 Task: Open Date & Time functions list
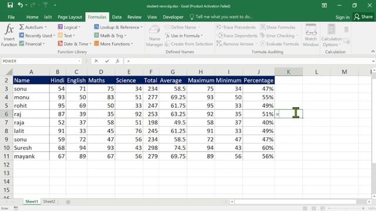[75, 44]
